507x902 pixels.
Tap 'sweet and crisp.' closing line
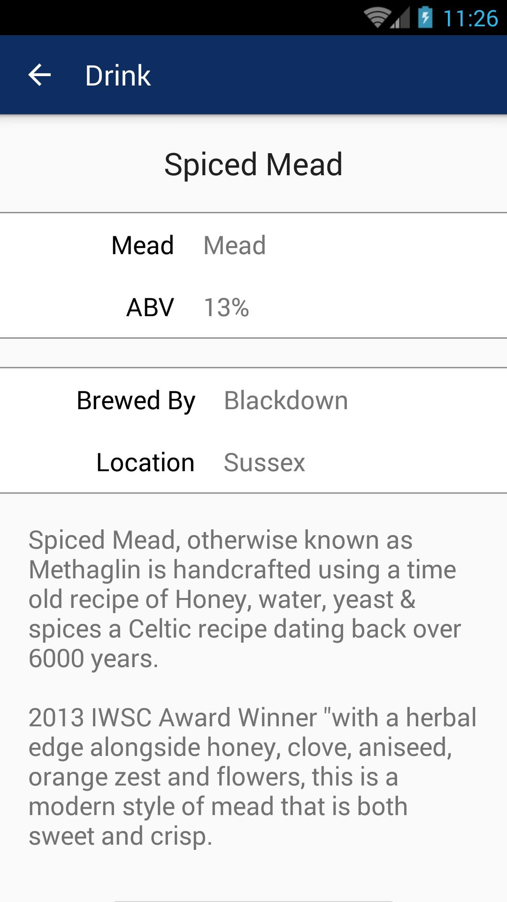click(121, 836)
